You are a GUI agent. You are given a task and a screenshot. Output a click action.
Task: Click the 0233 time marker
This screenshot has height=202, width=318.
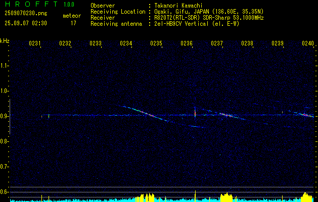pyautogui.click(x=96, y=43)
